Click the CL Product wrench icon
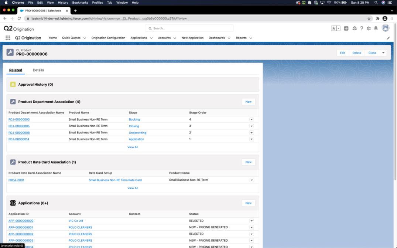This screenshot has height=248, width=397. [x=10, y=52]
